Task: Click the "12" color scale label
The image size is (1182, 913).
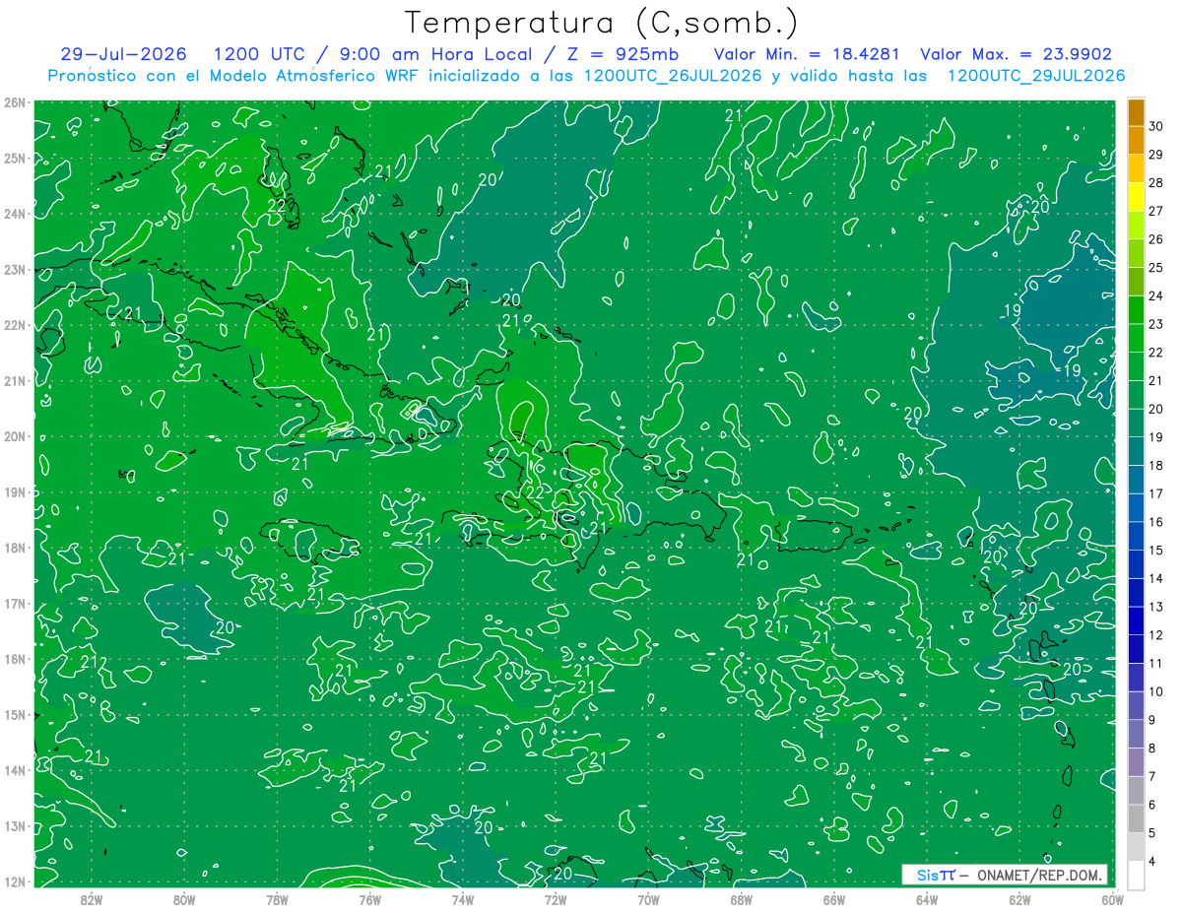Action: point(1156,635)
